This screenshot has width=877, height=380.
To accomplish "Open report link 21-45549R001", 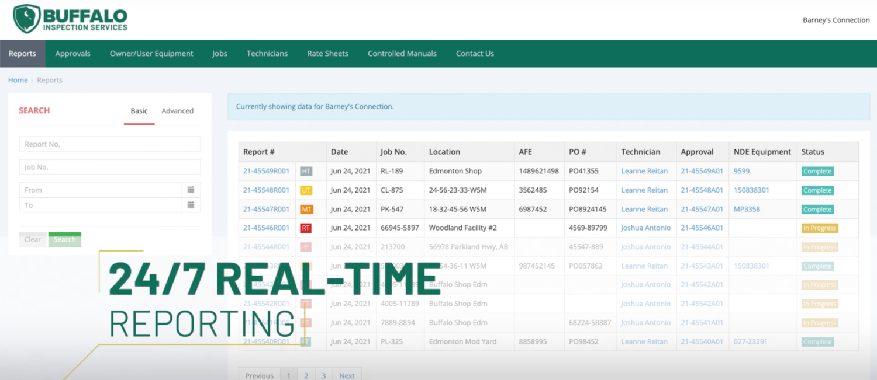I will (x=266, y=172).
